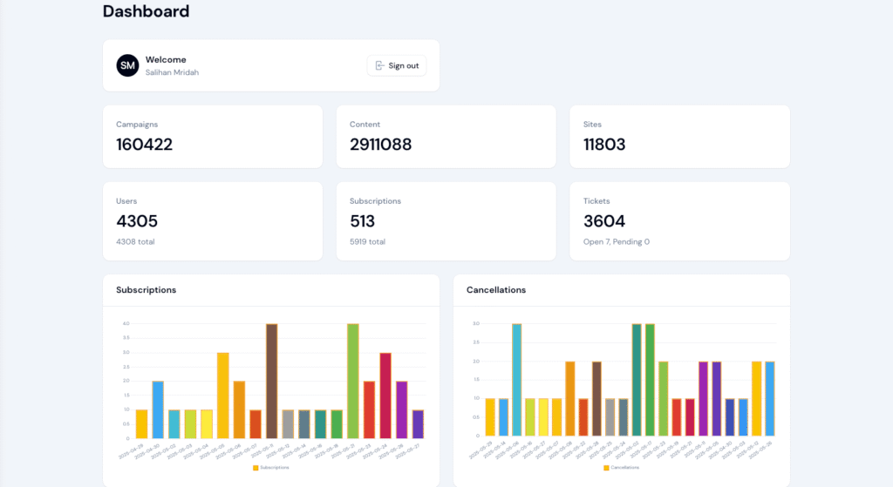Image resolution: width=893 pixels, height=487 pixels.
Task: Click the blue 2025-04-30 subscriptions bar
Action: click(158, 409)
